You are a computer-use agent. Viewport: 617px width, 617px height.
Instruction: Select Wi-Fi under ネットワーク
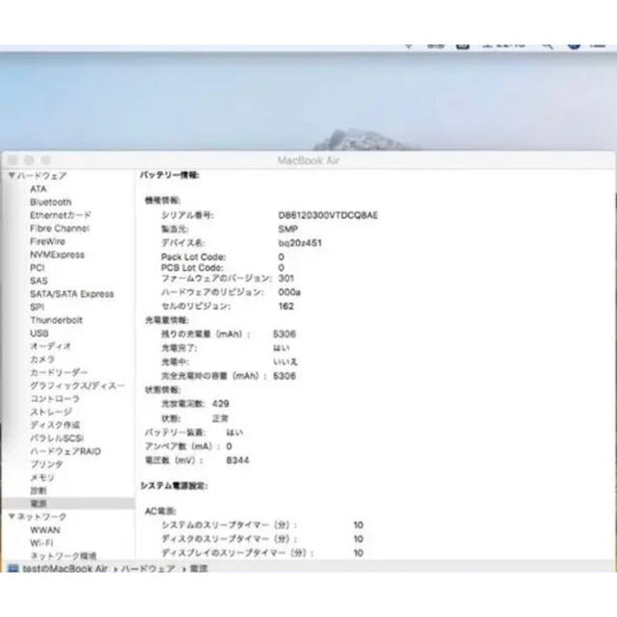41,543
